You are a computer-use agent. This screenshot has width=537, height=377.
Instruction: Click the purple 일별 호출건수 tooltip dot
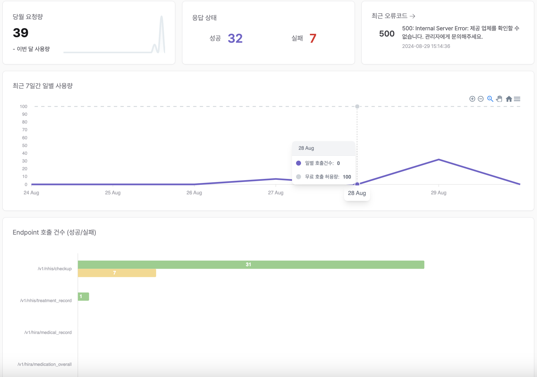(299, 163)
